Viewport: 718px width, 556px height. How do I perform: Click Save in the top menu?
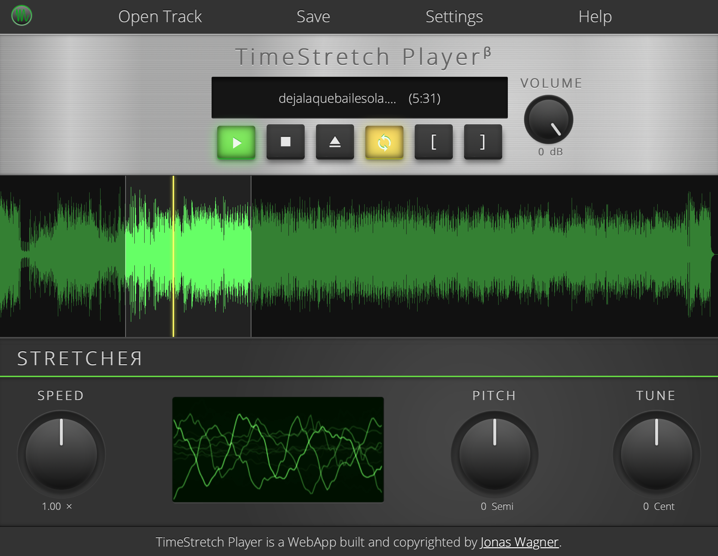[x=313, y=17]
